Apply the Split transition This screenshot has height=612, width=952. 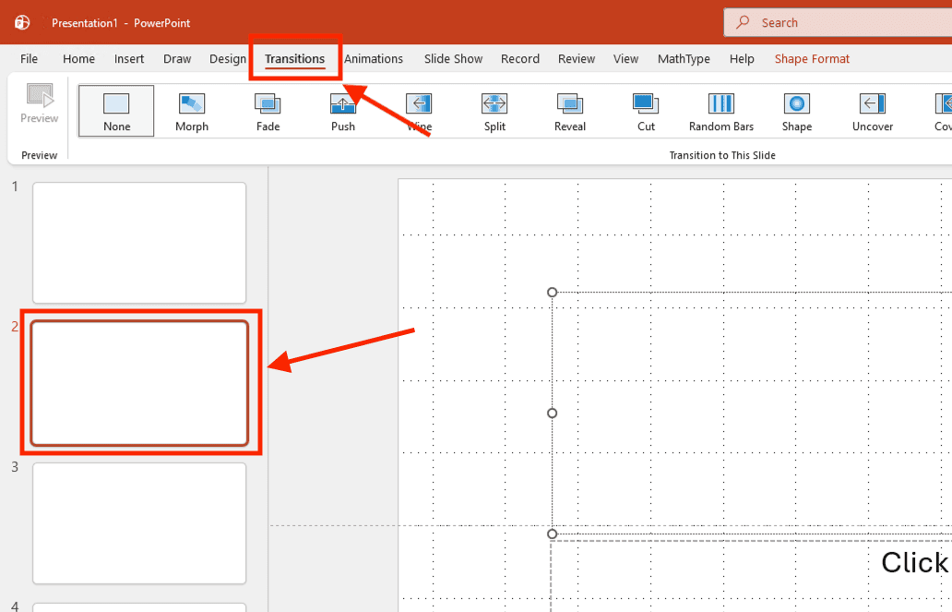pyautogui.click(x=494, y=113)
